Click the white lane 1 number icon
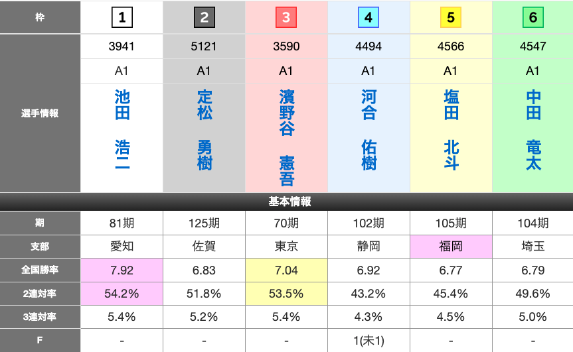 coord(122,18)
